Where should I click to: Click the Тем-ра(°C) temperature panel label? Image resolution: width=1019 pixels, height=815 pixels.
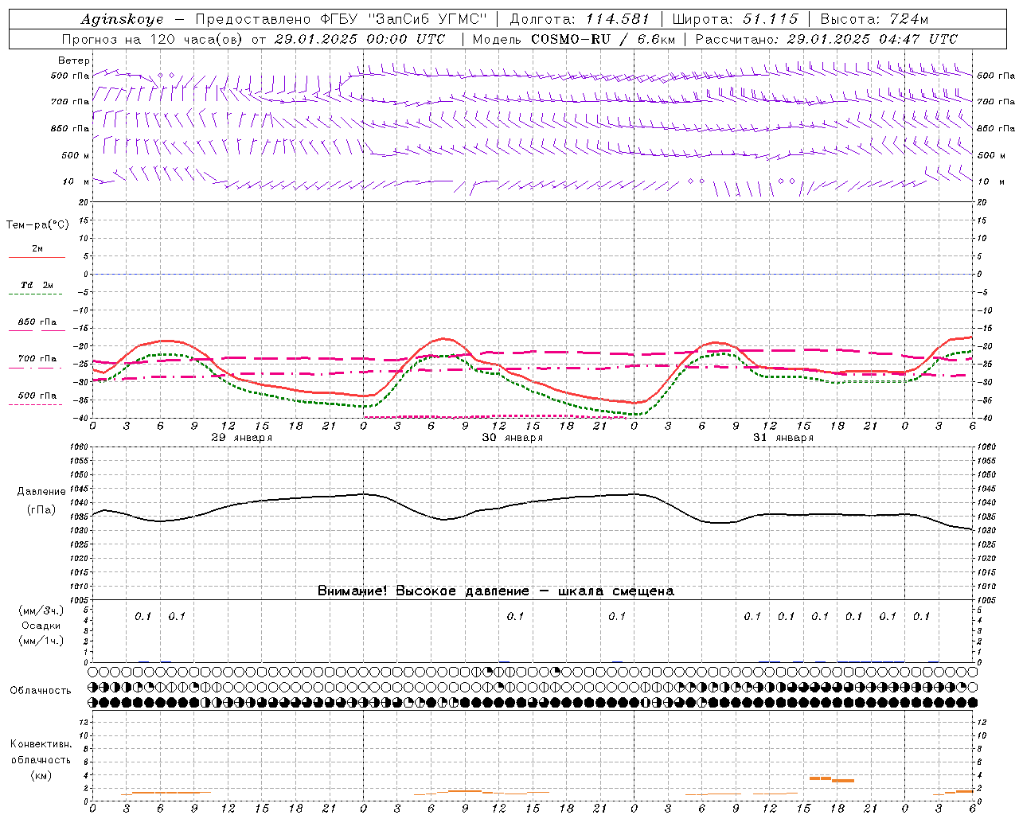coord(37,225)
